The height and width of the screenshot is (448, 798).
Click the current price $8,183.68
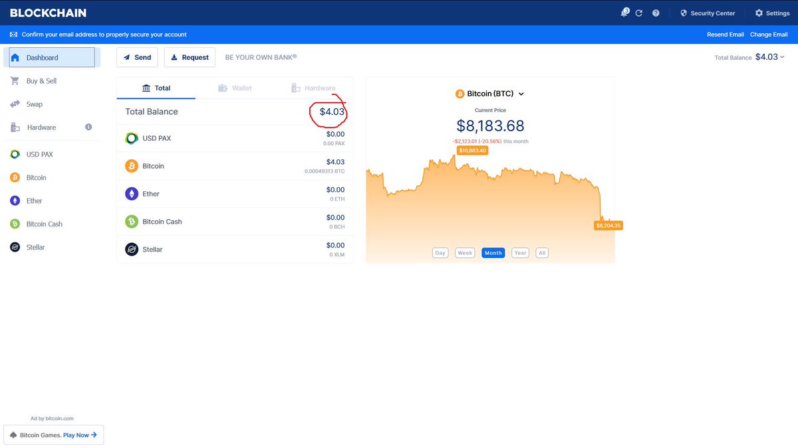(x=490, y=125)
